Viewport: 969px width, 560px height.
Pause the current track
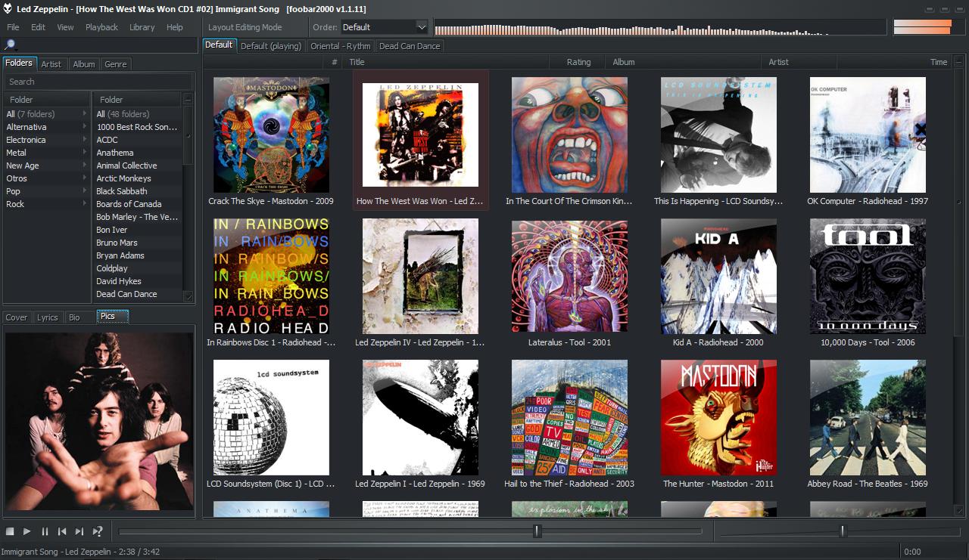pos(45,532)
